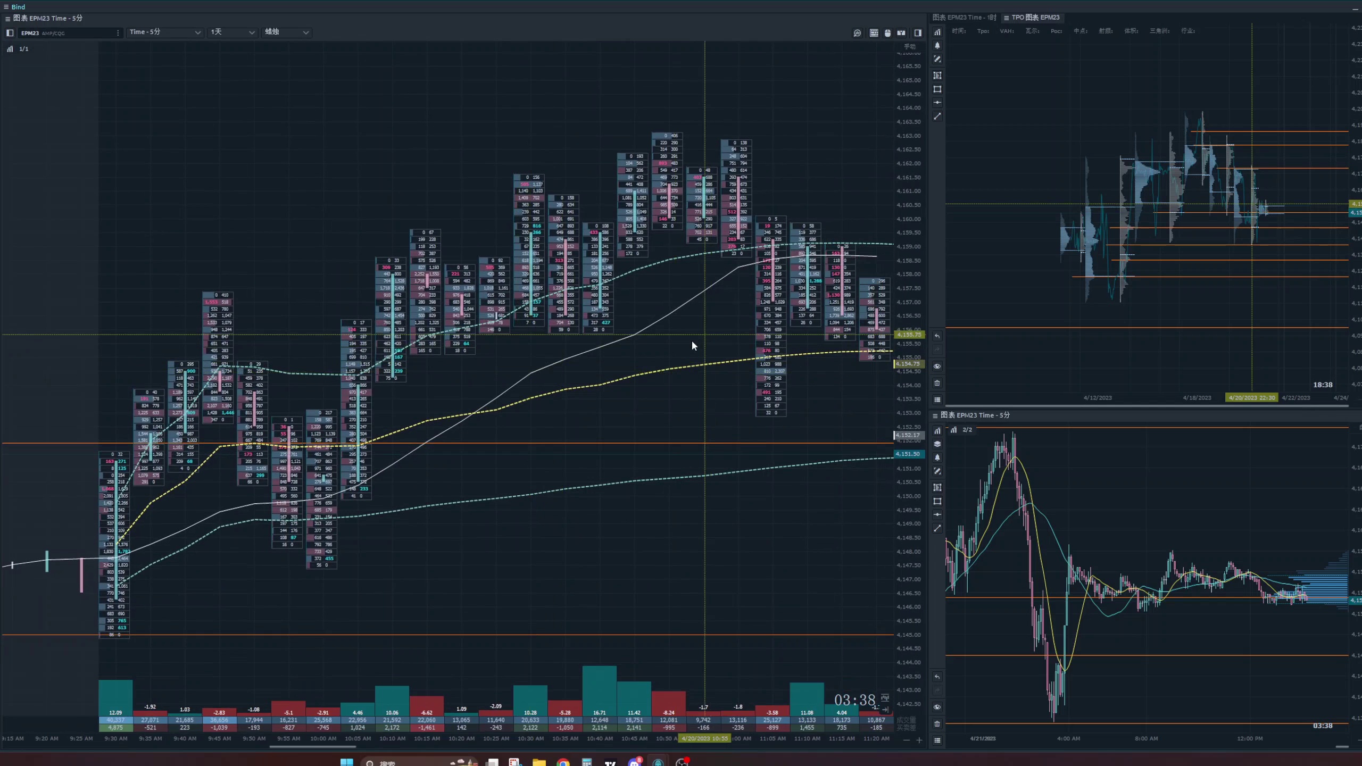Open the alerts bell in top-right panel
This screenshot has width=1362, height=766.
[x=937, y=46]
